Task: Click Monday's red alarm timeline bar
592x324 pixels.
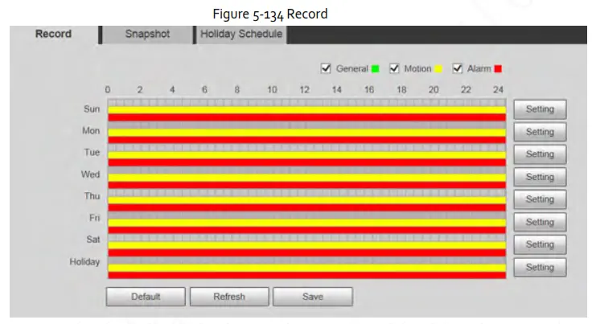Action: pos(307,140)
